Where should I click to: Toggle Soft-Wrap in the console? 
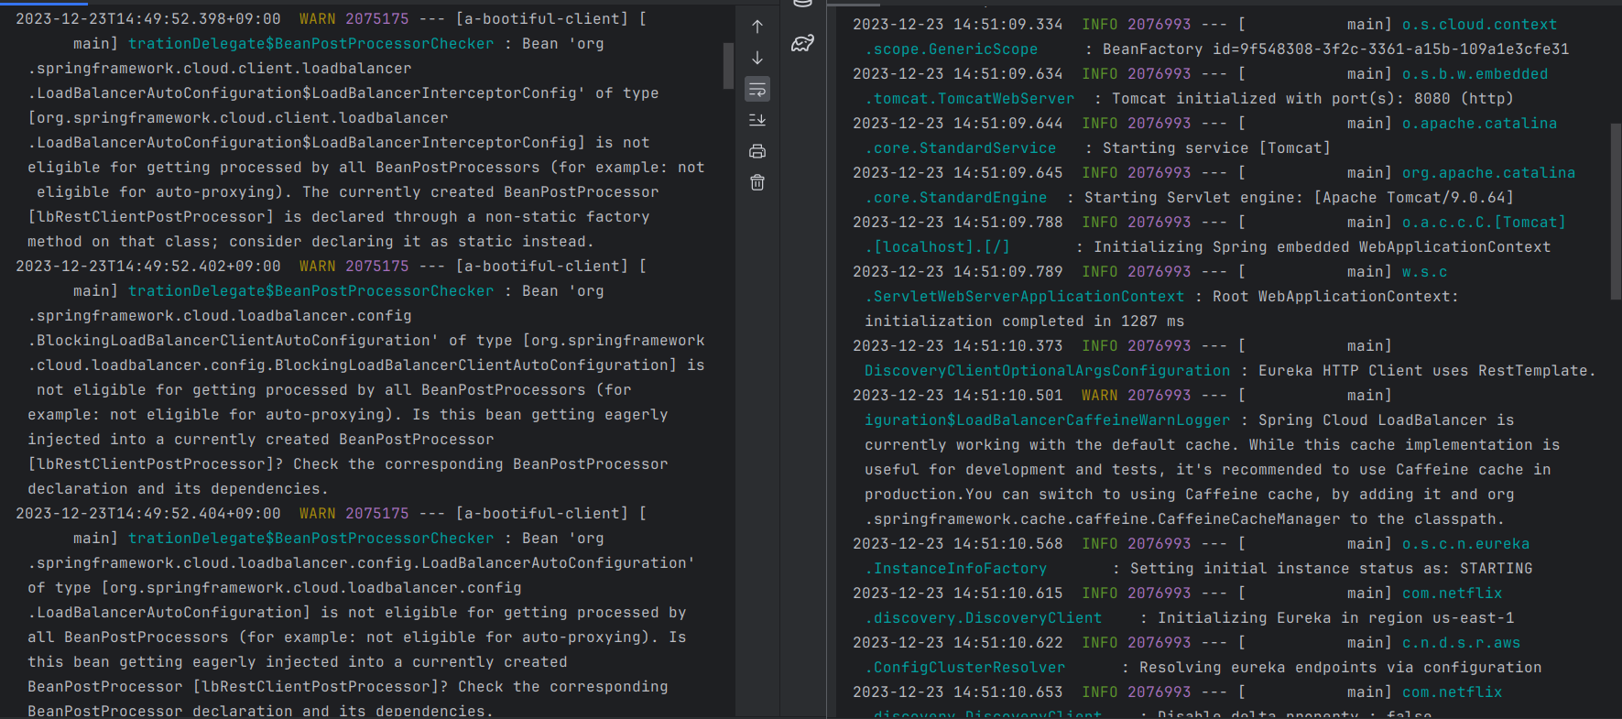[x=757, y=89]
